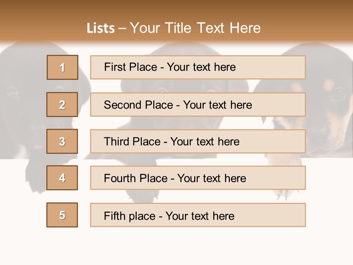This screenshot has width=353, height=265.
Task: Click the number 5 box
Action: coord(62,215)
